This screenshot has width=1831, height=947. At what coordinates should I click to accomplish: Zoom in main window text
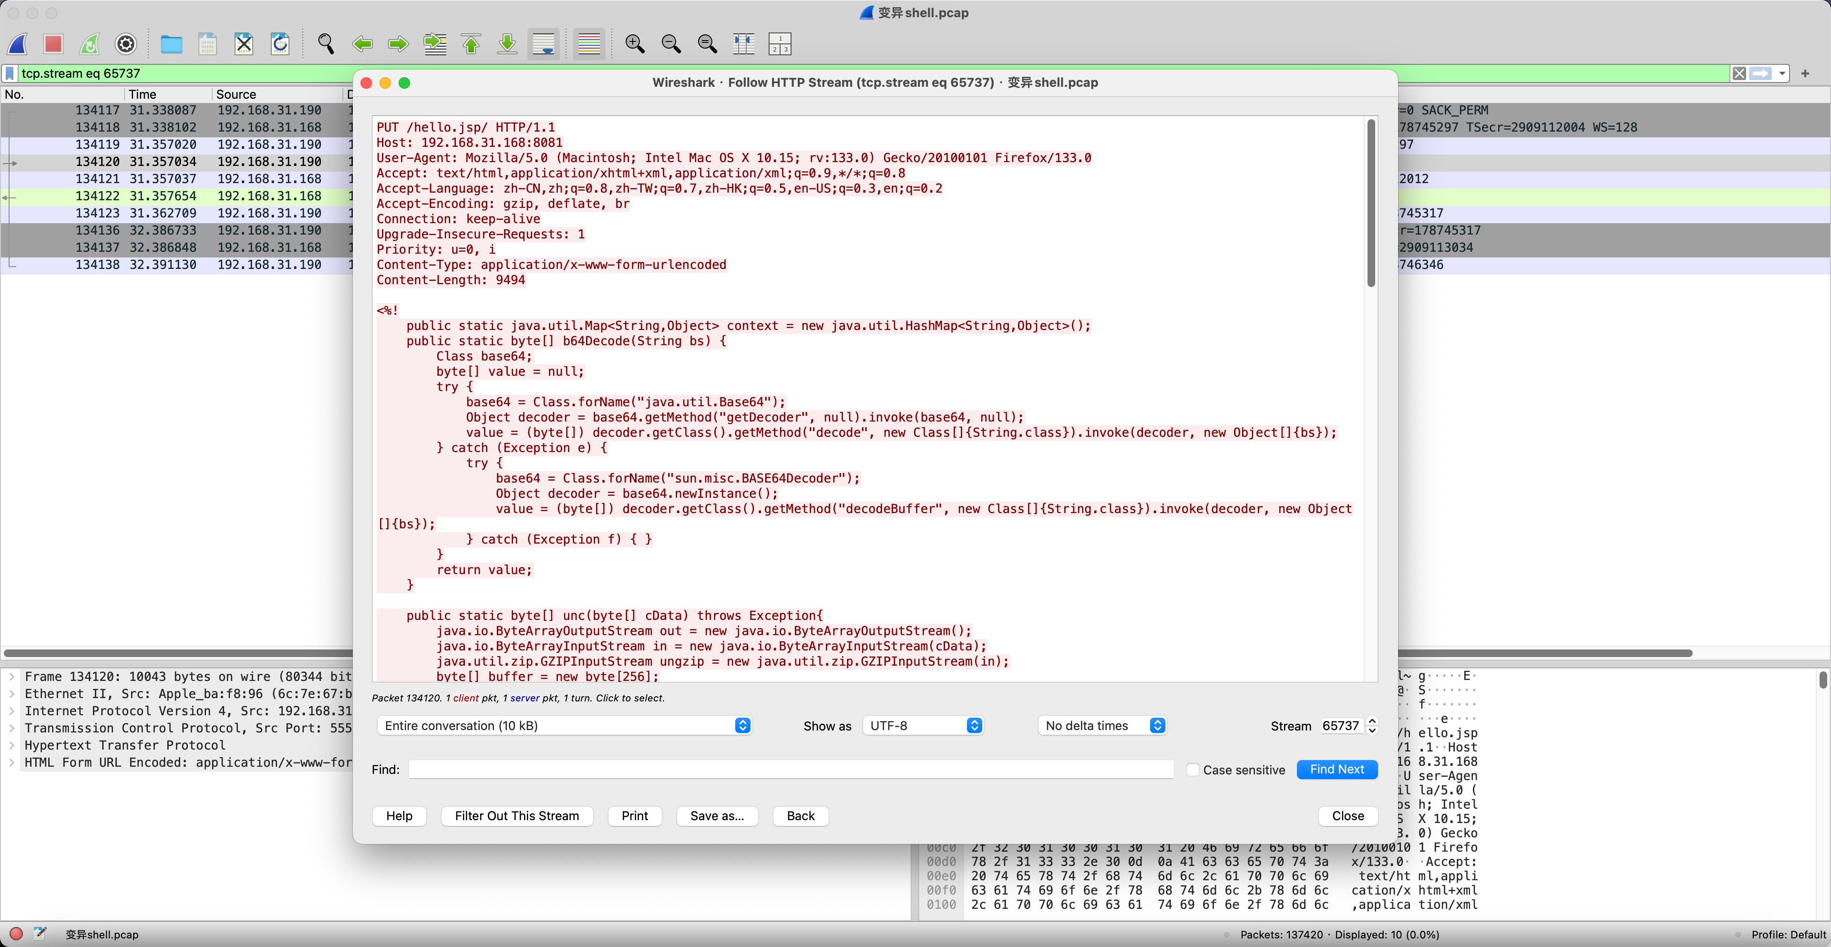point(635,44)
